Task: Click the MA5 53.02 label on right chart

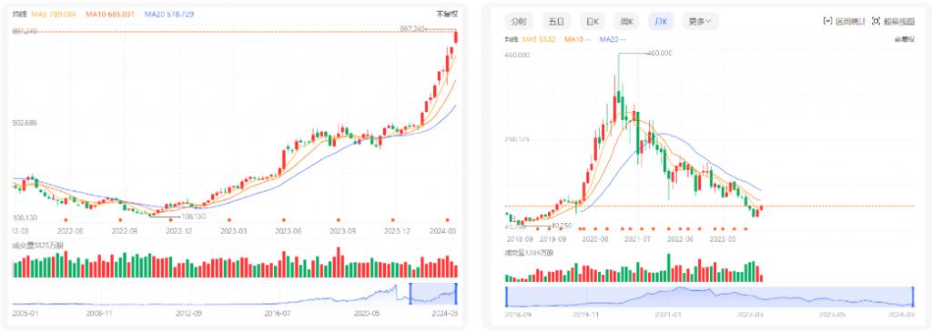Action: coord(539,39)
